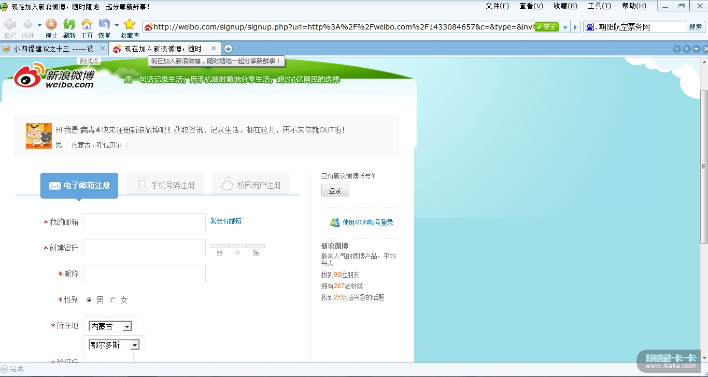This screenshot has width=708, height=377.
Task: Expand the address bar URL history dropdown
Action: (x=565, y=27)
